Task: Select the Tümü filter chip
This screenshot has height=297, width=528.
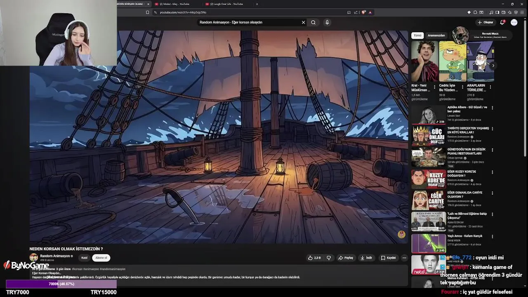Action: click(x=417, y=35)
